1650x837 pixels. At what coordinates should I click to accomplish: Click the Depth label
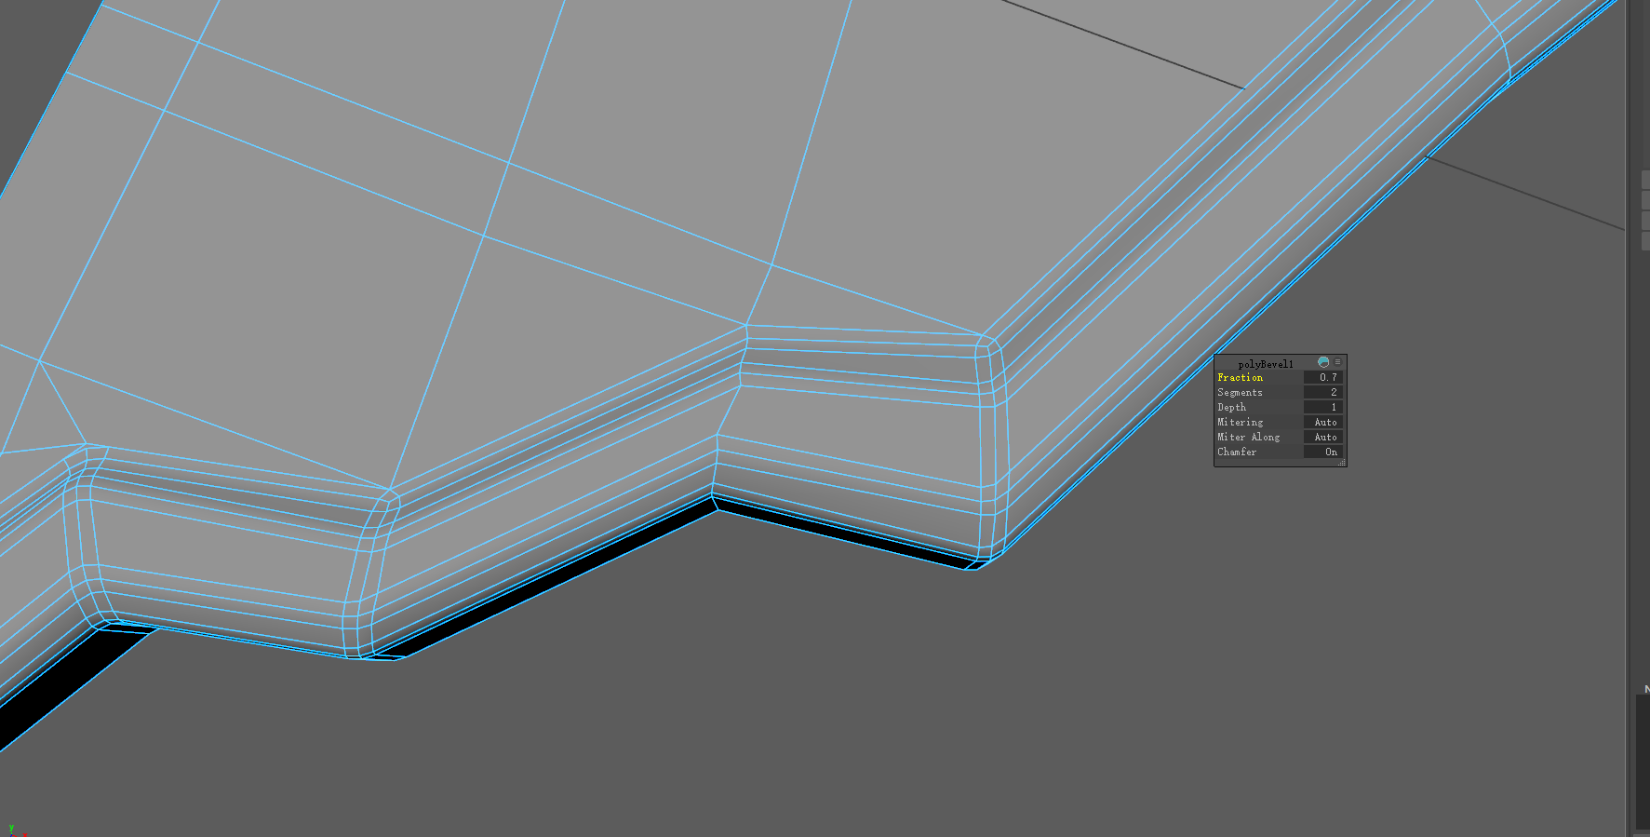point(1232,407)
